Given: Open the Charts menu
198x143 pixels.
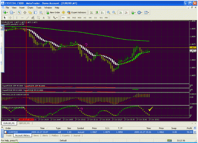Looking at the screenshot, I should coord(30,8).
